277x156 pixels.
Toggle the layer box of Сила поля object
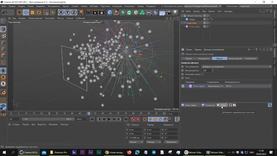coord(204,23)
